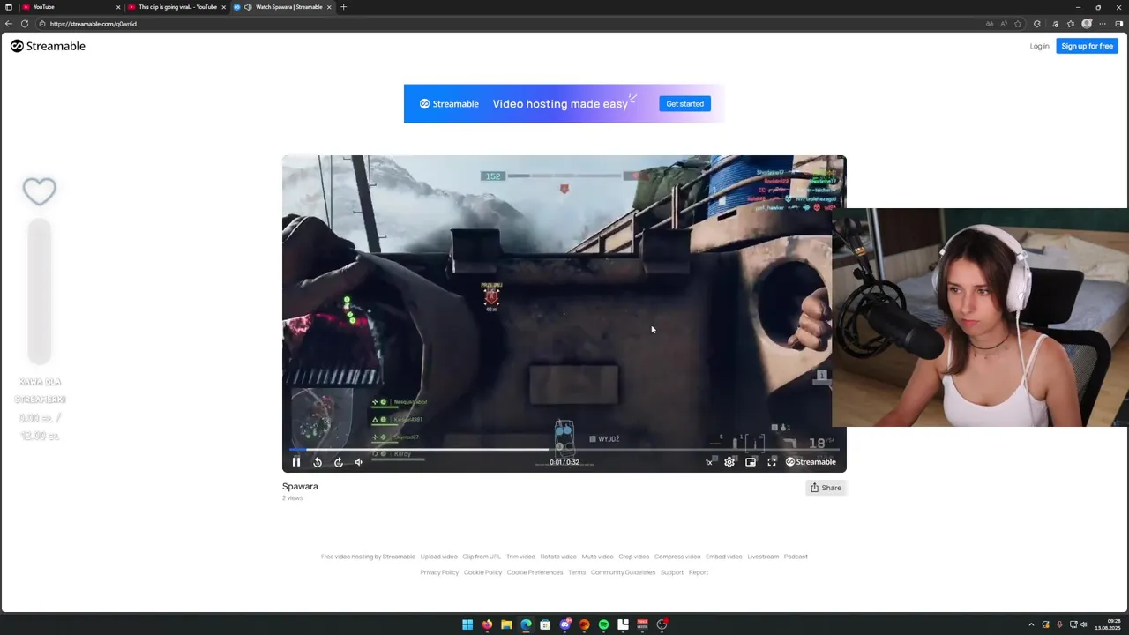
Task: Open Spotify from the taskbar
Action: (x=603, y=624)
